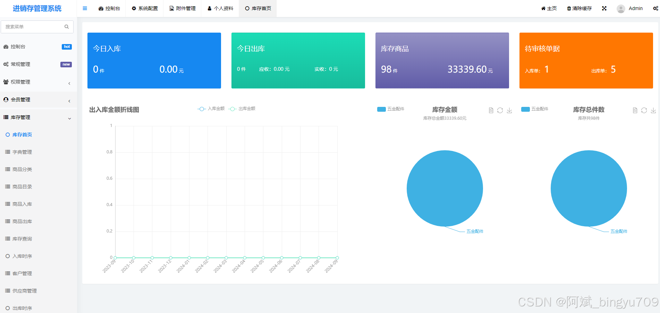
Task: Expand the 权限管理 submenu arrow
Action: point(69,83)
